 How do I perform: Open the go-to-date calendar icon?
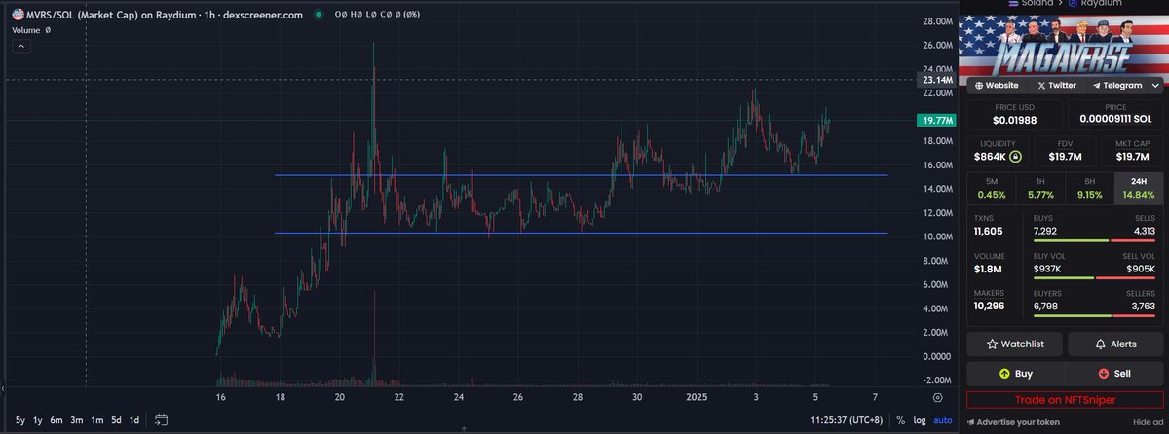[163, 420]
